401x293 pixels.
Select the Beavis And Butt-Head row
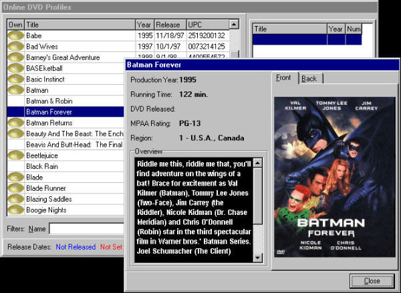(65, 145)
